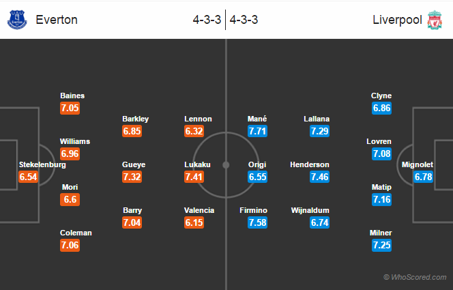Image resolution: width=453 pixels, height=290 pixels.
Task: Open the Liverpool team name link
Action: 397,20
